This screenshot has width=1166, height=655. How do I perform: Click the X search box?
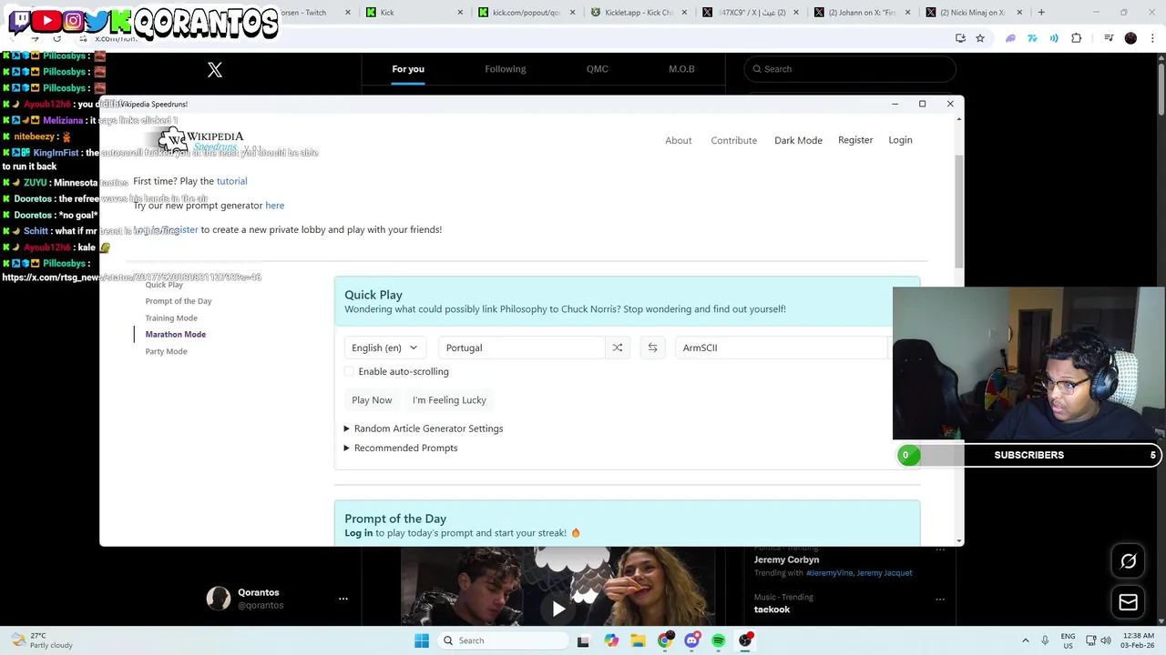click(850, 69)
